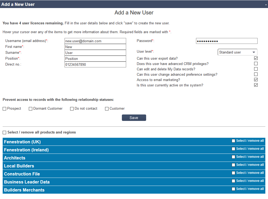Check the Prospect relationship status box

[4, 108]
